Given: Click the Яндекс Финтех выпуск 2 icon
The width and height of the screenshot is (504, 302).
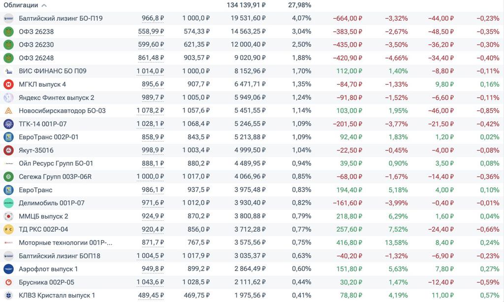Looking at the screenshot, I should tap(8, 97).
